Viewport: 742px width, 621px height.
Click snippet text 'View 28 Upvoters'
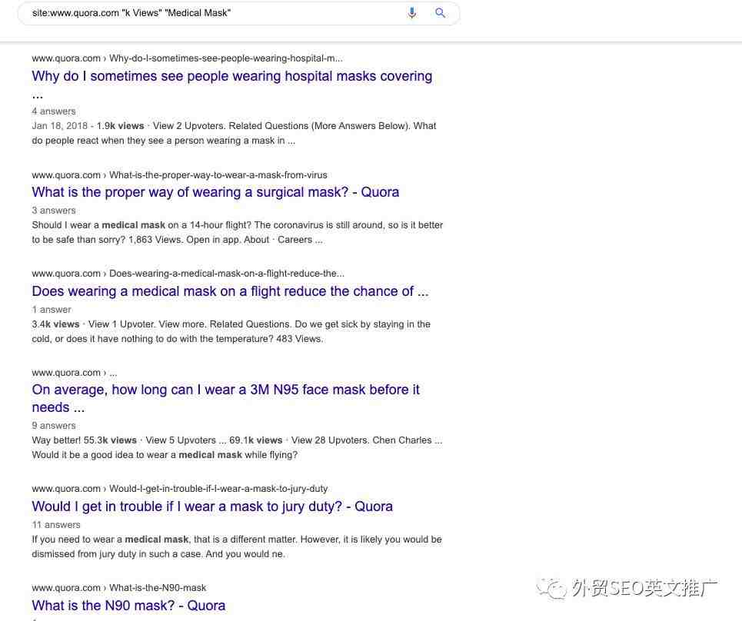[x=331, y=440]
